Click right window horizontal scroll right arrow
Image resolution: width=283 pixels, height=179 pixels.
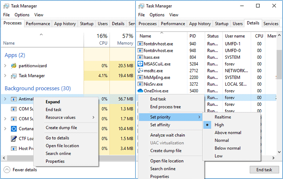[273, 158]
